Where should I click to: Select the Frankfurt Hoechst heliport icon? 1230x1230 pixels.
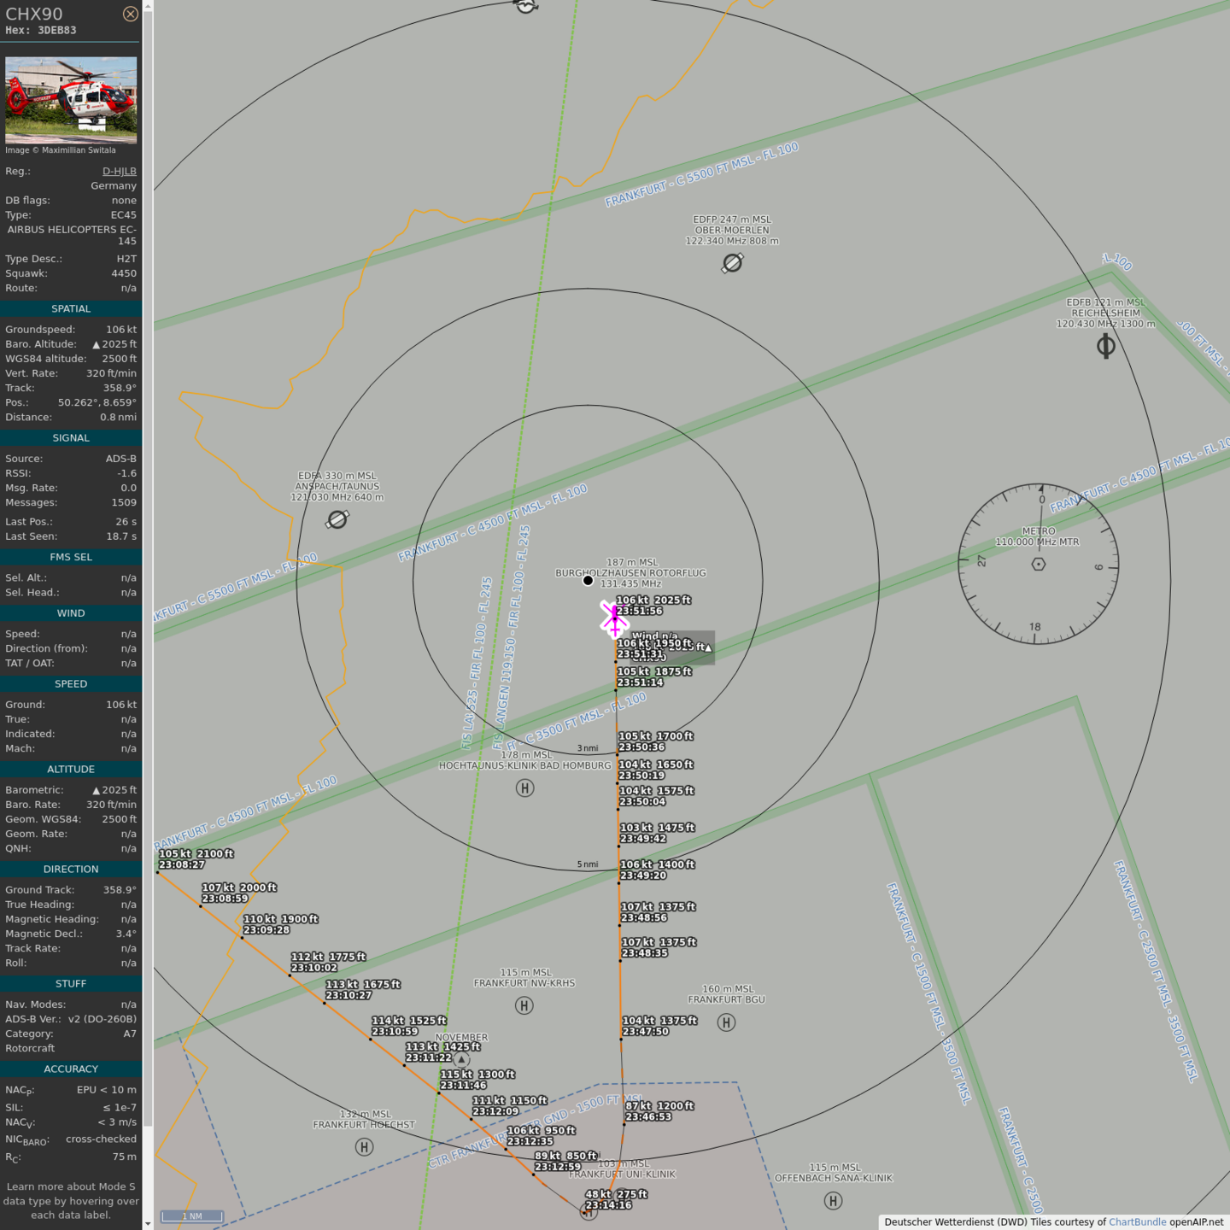(365, 1147)
